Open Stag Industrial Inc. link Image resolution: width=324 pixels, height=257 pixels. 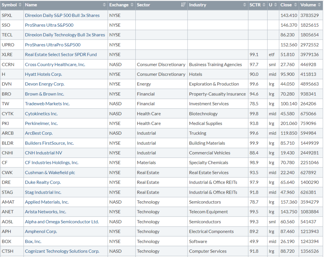tap(43, 192)
